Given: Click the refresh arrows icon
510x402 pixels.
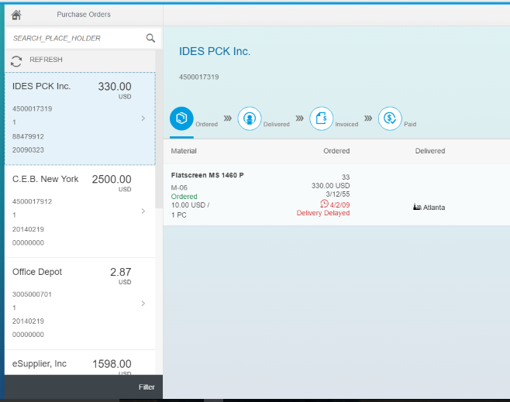Looking at the screenshot, I should point(16,60).
